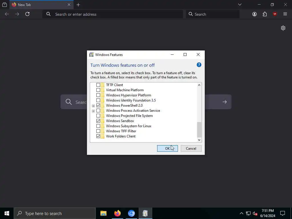Click scroll down arrow in features list
292x219 pixels.
(199, 140)
